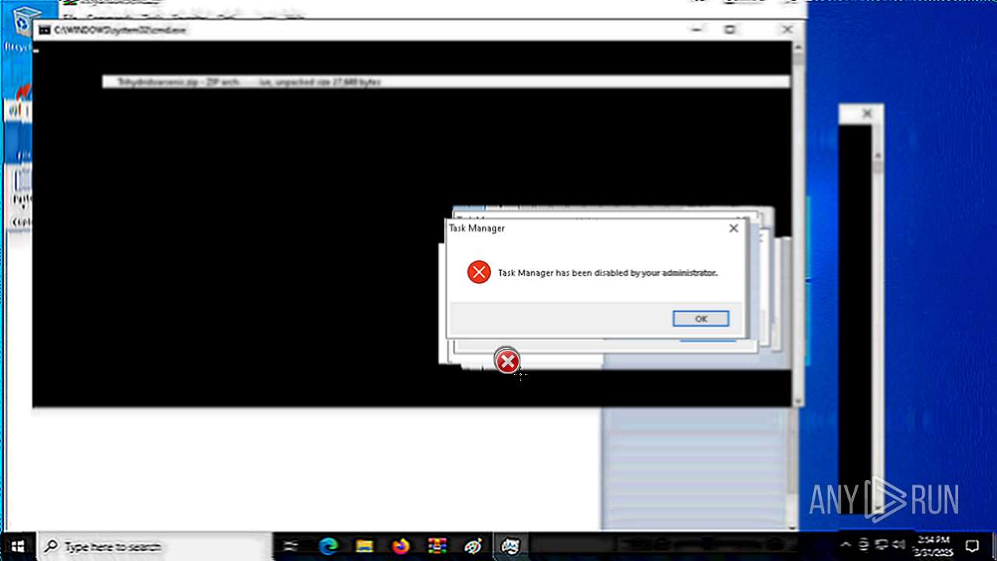The height and width of the screenshot is (561, 997).
Task: Open network status in the system tray
Action: tap(883, 545)
